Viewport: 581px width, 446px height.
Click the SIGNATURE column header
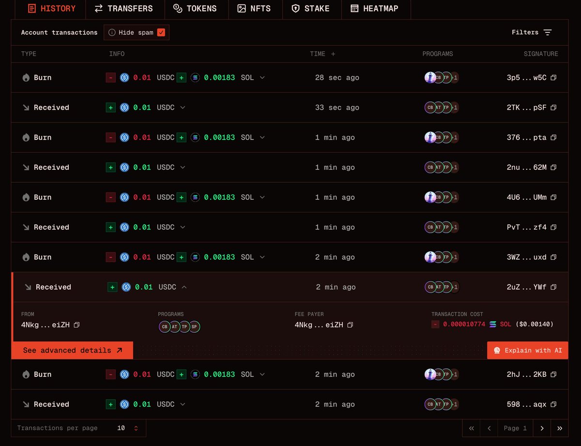(x=541, y=54)
